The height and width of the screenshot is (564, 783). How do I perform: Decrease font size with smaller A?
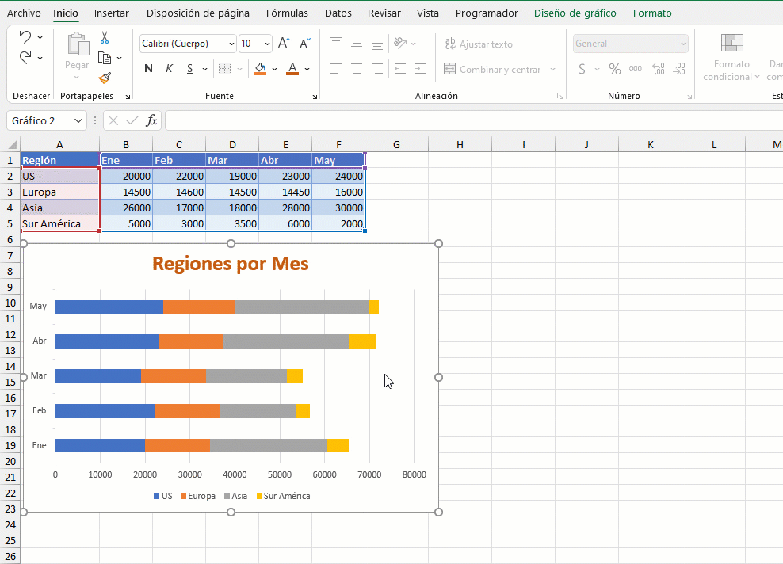coord(304,44)
